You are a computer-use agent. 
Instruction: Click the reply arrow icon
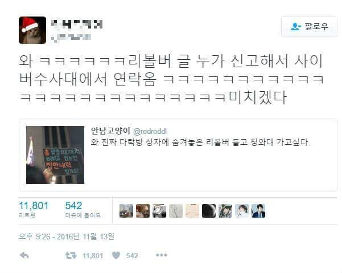click(24, 255)
